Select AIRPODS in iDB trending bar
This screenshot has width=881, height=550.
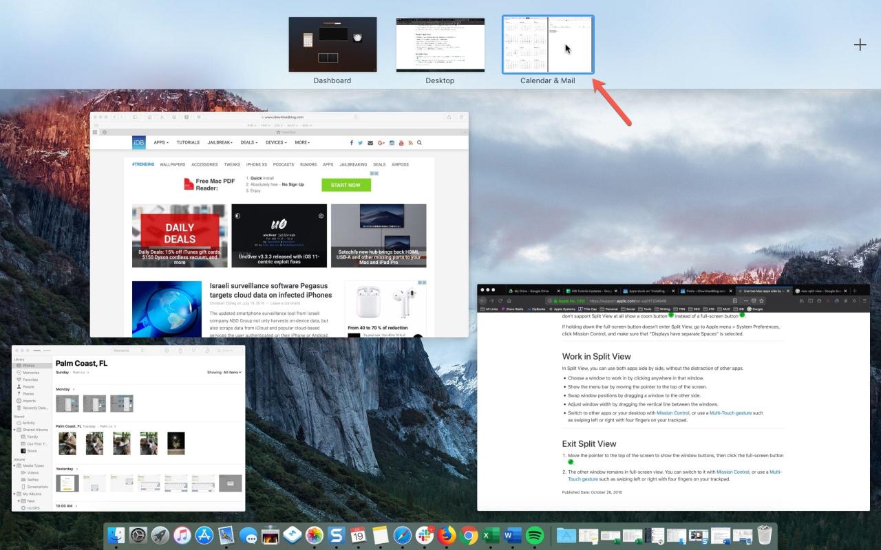(400, 164)
